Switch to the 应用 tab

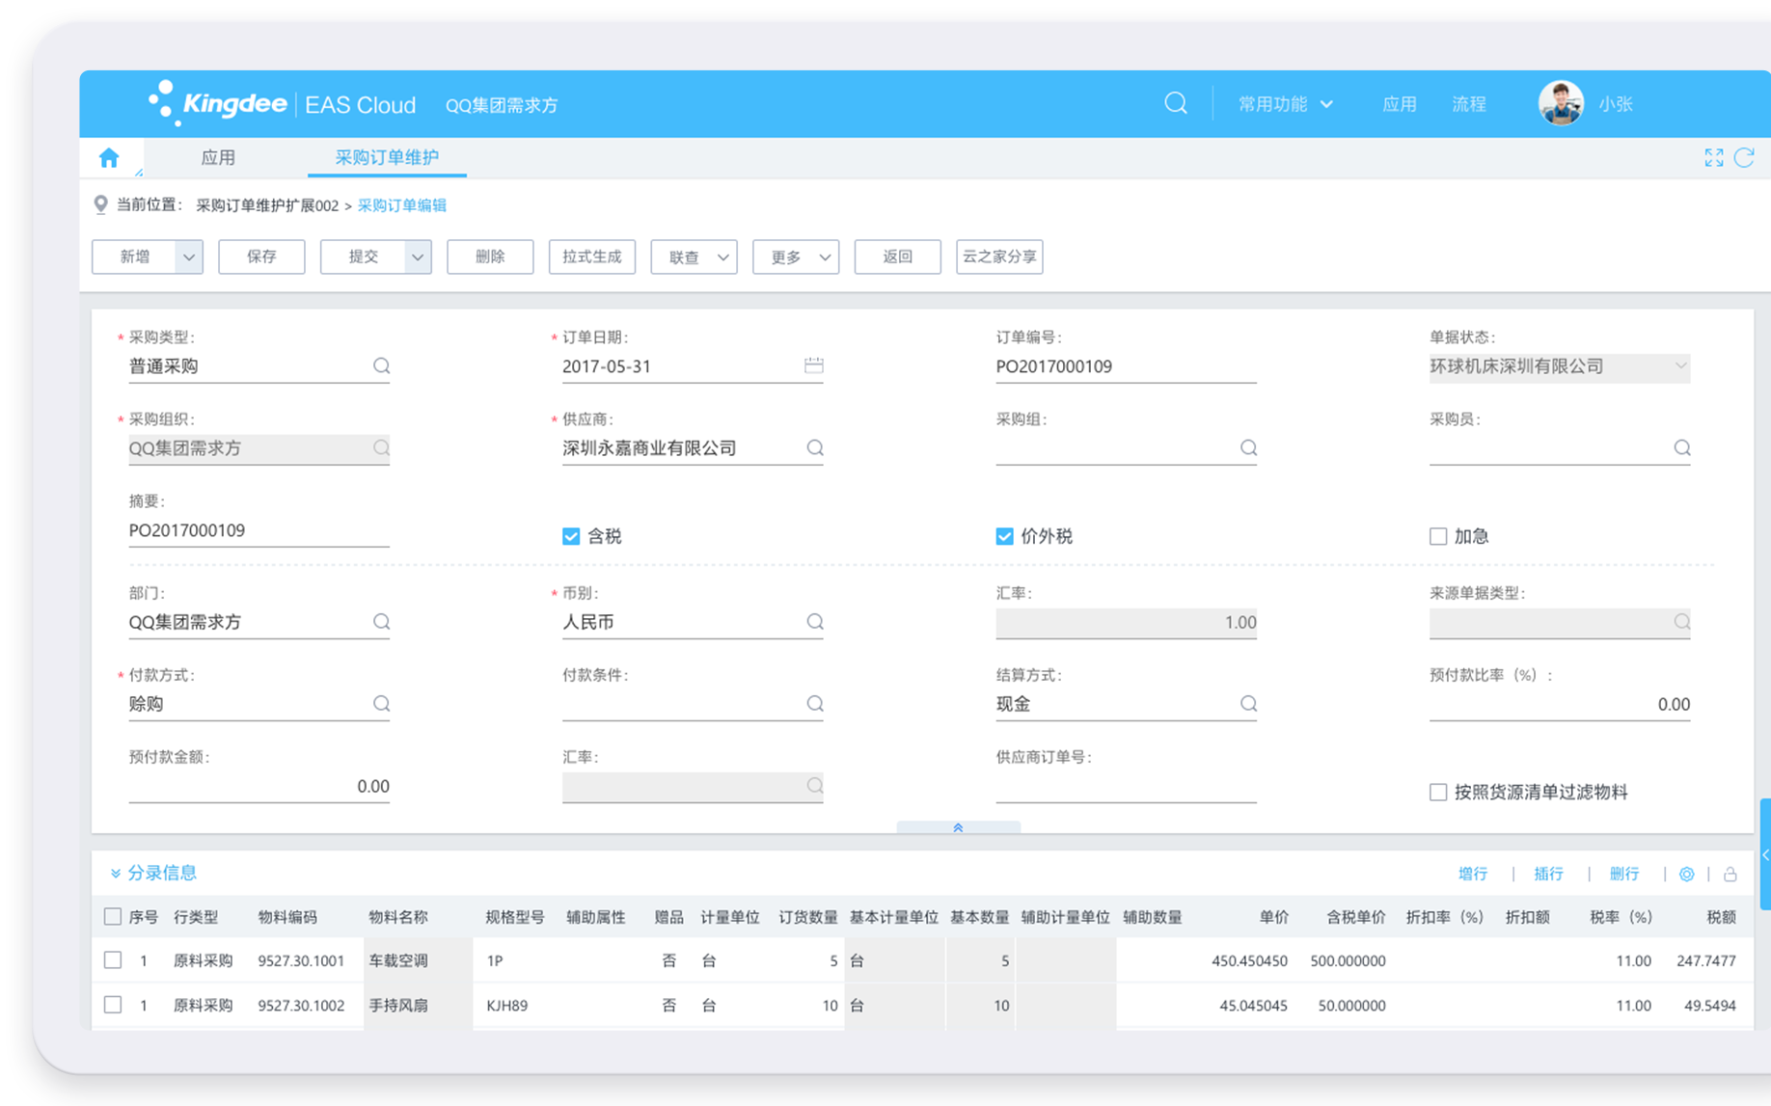pos(218,158)
